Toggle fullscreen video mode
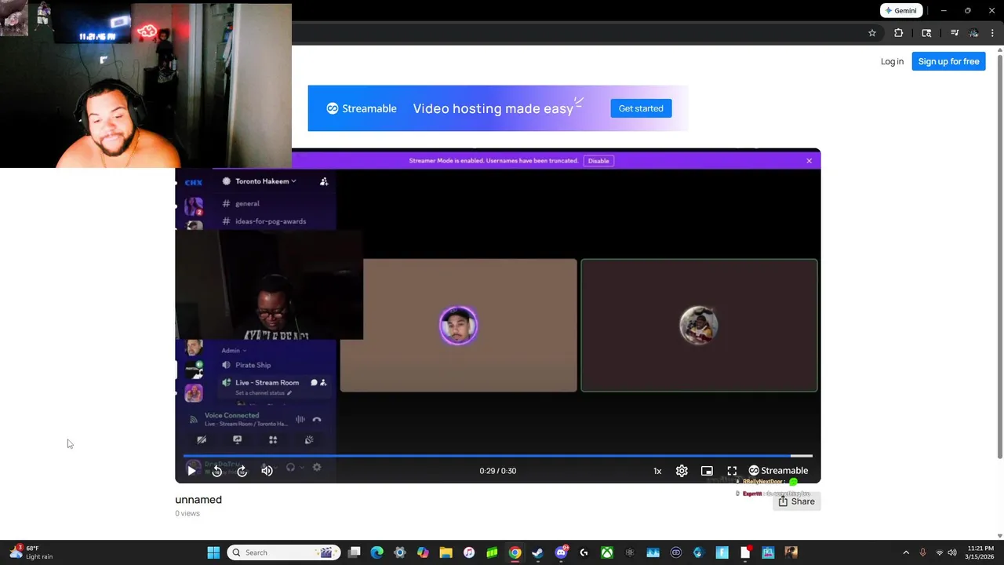Viewport: 1004px width, 565px height. tap(732, 471)
